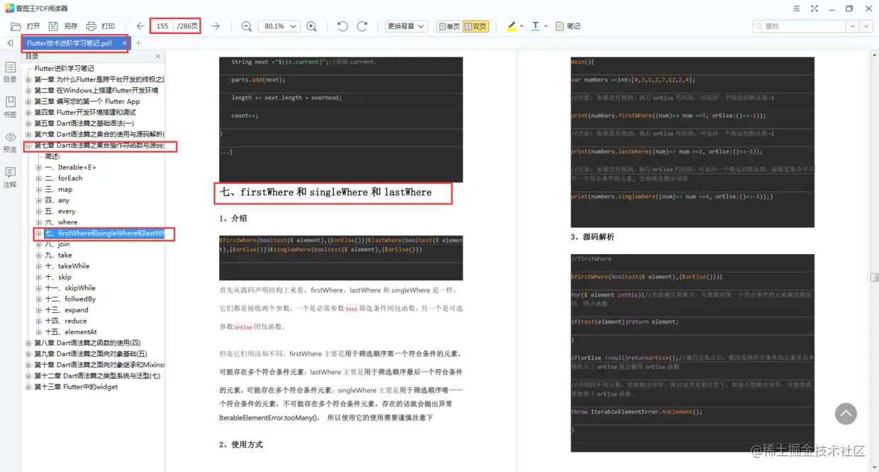Expand the 七、firstWhere outline node
The height and width of the screenshot is (472, 879).
pos(39,233)
